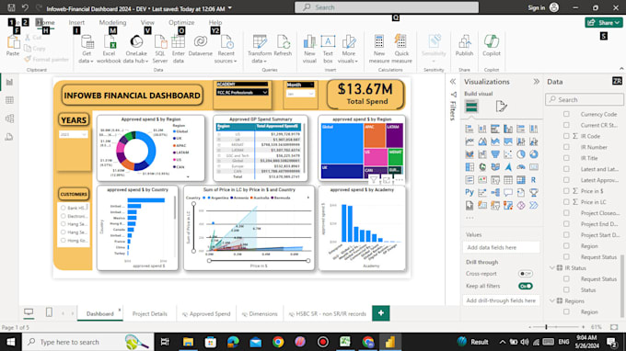Expand the Filters pane arrows
626x351 pixels.
click(453, 82)
